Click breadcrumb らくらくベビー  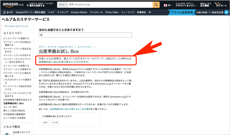pos(85,47)
